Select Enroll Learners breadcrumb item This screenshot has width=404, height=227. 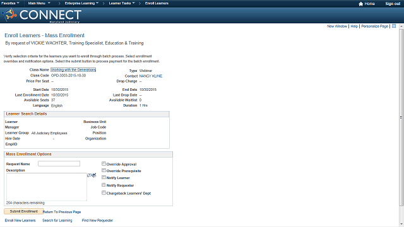click(157, 3)
